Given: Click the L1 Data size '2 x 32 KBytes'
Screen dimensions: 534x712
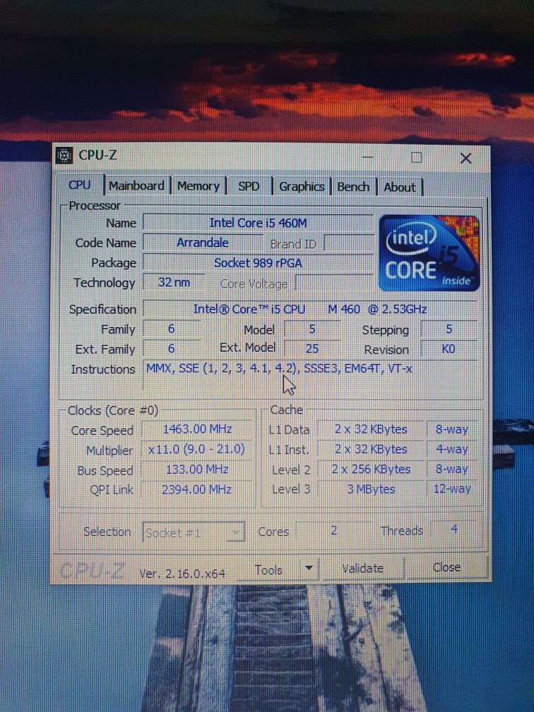Looking at the screenshot, I should [x=371, y=429].
